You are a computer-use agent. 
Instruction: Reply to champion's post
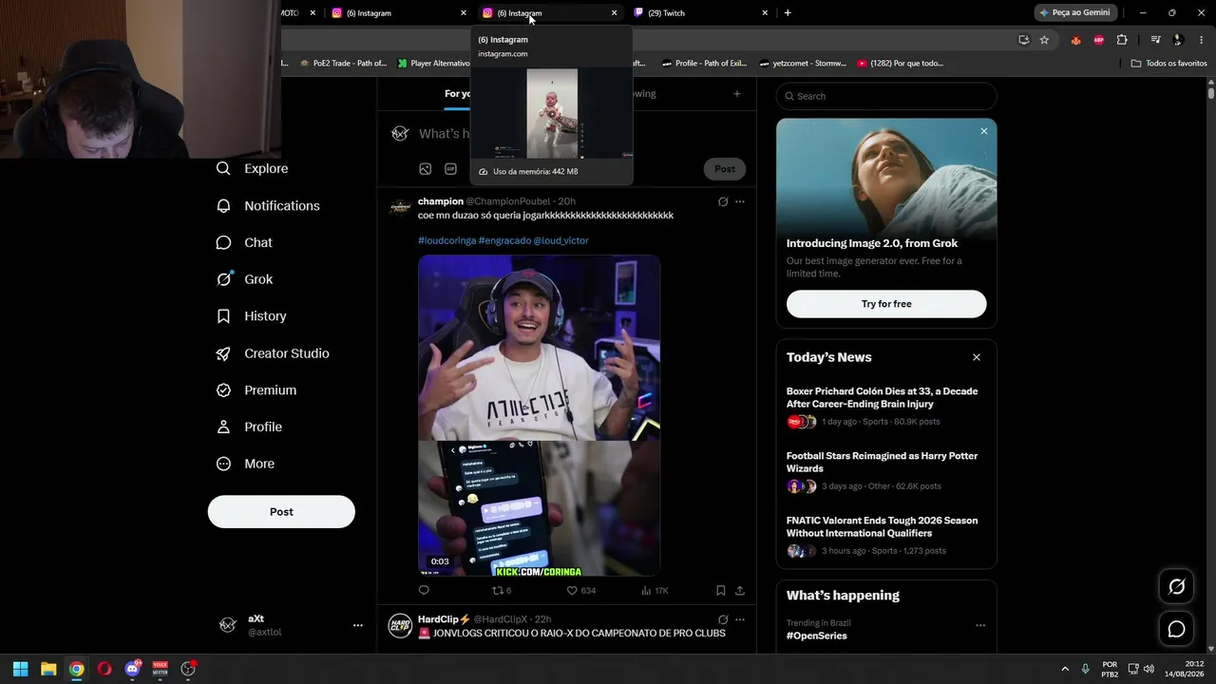pyautogui.click(x=424, y=590)
